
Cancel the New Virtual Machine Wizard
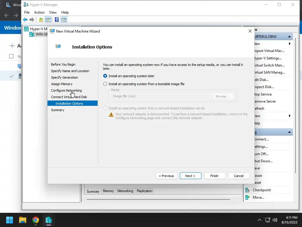point(239,176)
